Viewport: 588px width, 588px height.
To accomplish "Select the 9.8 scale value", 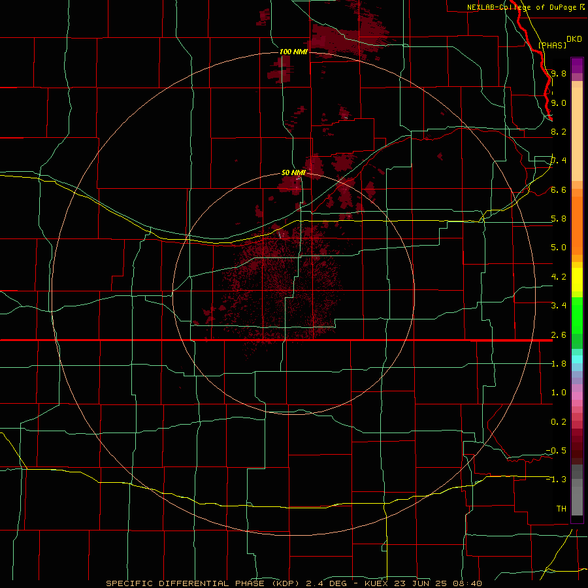I will 559,73.
